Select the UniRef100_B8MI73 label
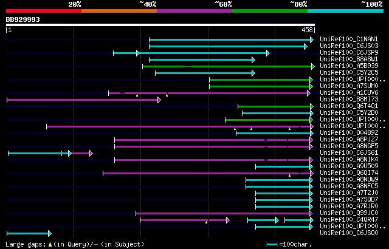 coord(349,100)
